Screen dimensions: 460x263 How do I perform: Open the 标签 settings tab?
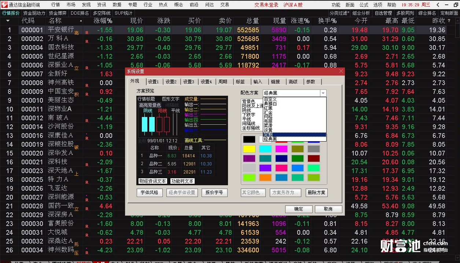pos(240,82)
